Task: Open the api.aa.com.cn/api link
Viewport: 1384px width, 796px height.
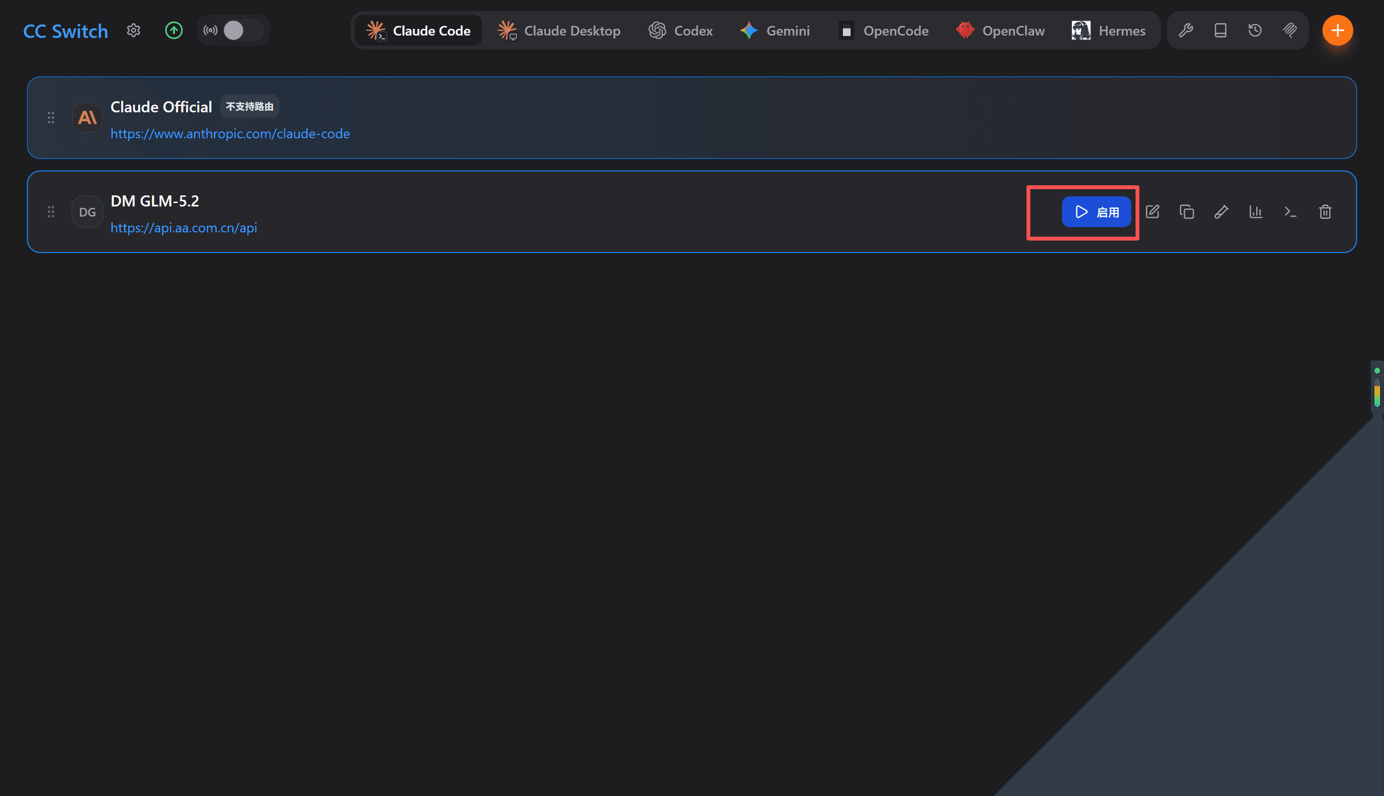Action: coord(184,228)
